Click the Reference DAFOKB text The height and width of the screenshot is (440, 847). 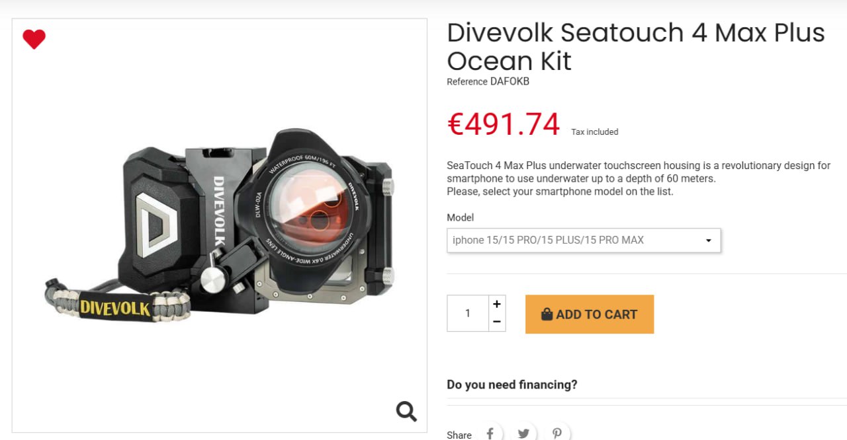pos(488,82)
